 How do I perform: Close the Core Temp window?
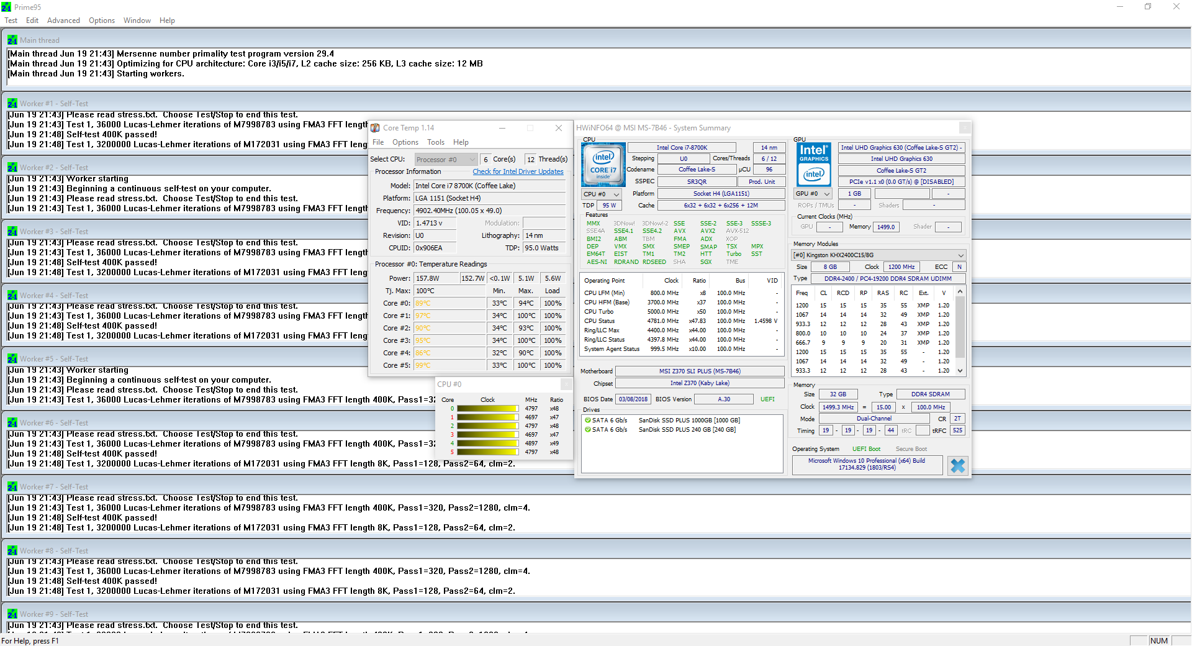559,128
